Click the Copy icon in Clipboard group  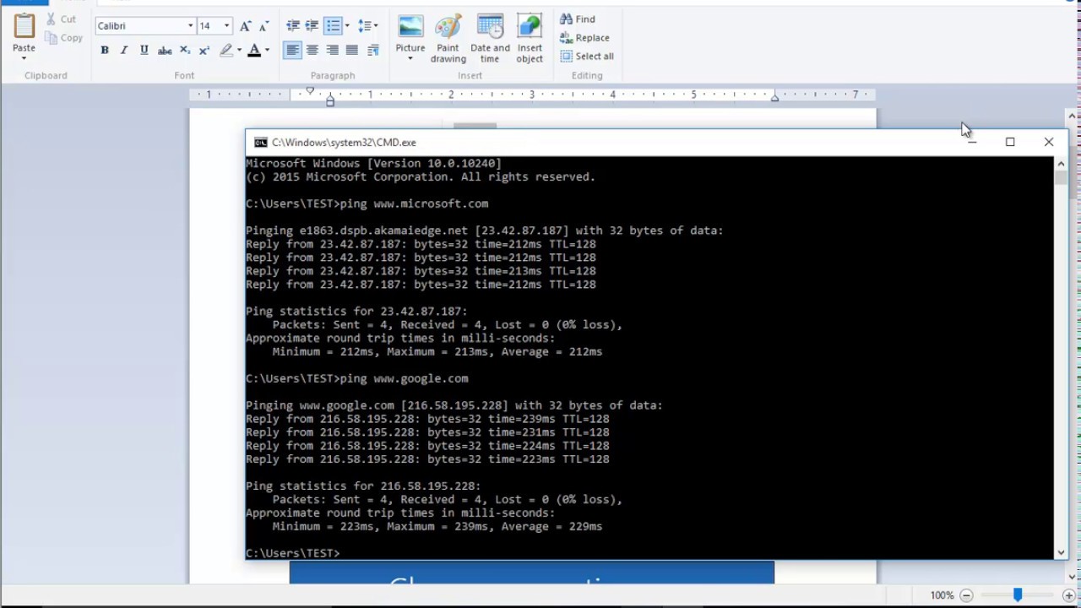pyautogui.click(x=51, y=37)
